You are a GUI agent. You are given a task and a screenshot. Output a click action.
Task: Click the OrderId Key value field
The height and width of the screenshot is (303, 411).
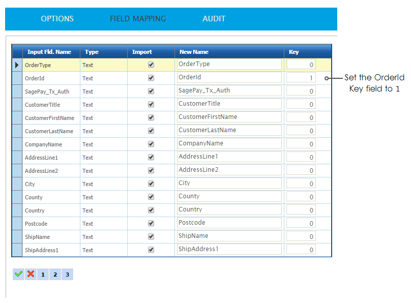301,78
